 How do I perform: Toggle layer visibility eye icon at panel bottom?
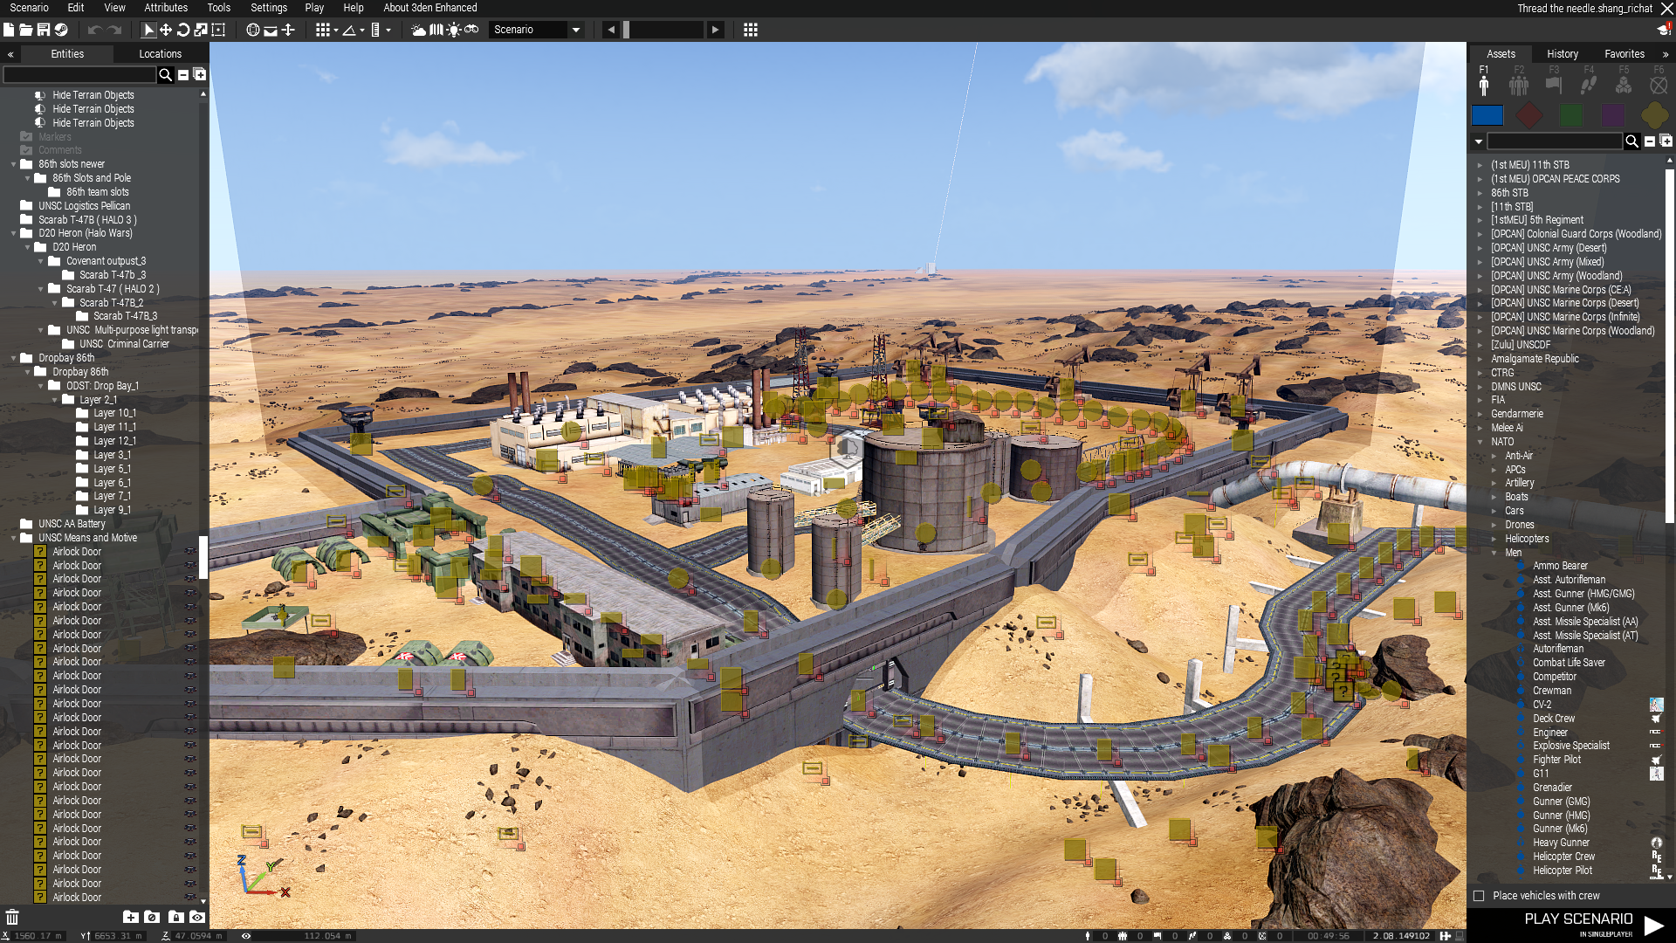point(198,917)
